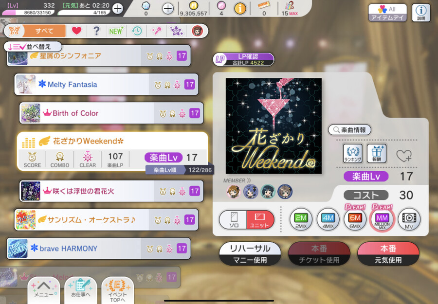Select the 6MIX difficulty

coord(355,220)
